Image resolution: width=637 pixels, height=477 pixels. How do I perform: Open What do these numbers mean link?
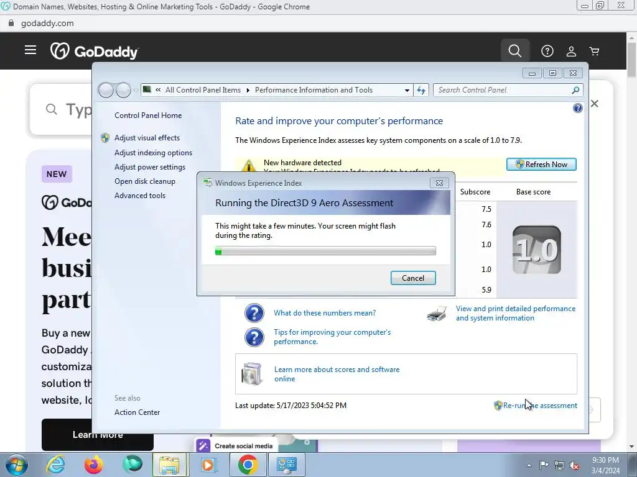pos(325,313)
